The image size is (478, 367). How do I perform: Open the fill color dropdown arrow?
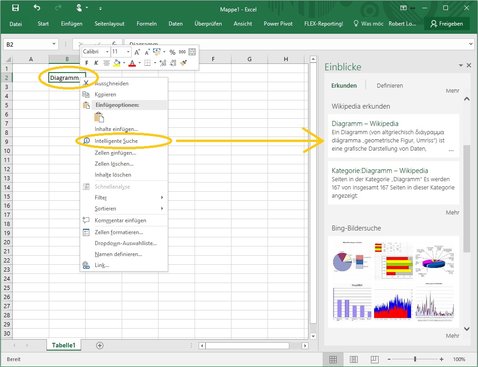(124, 63)
